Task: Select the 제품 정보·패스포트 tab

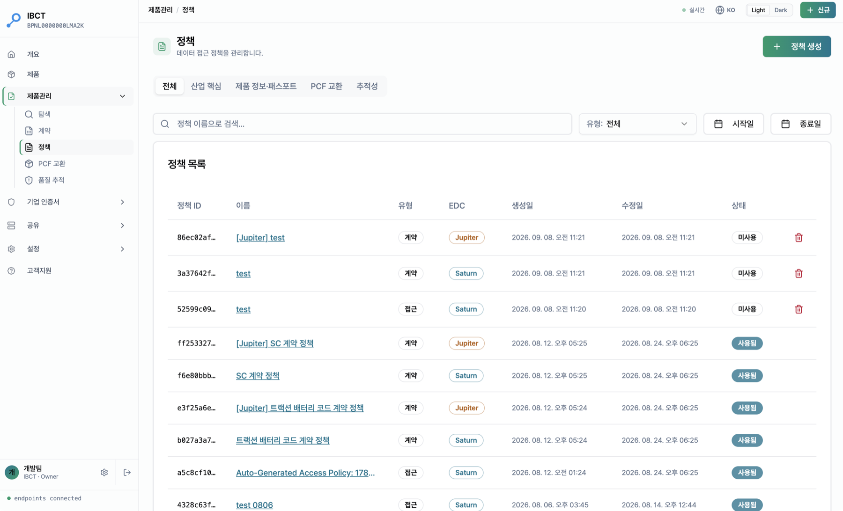Action: [x=266, y=86]
